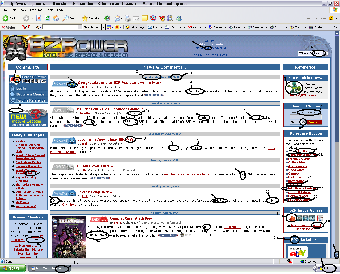Click the yellow note toolbar icon
The image size is (340, 274).
[145, 18]
